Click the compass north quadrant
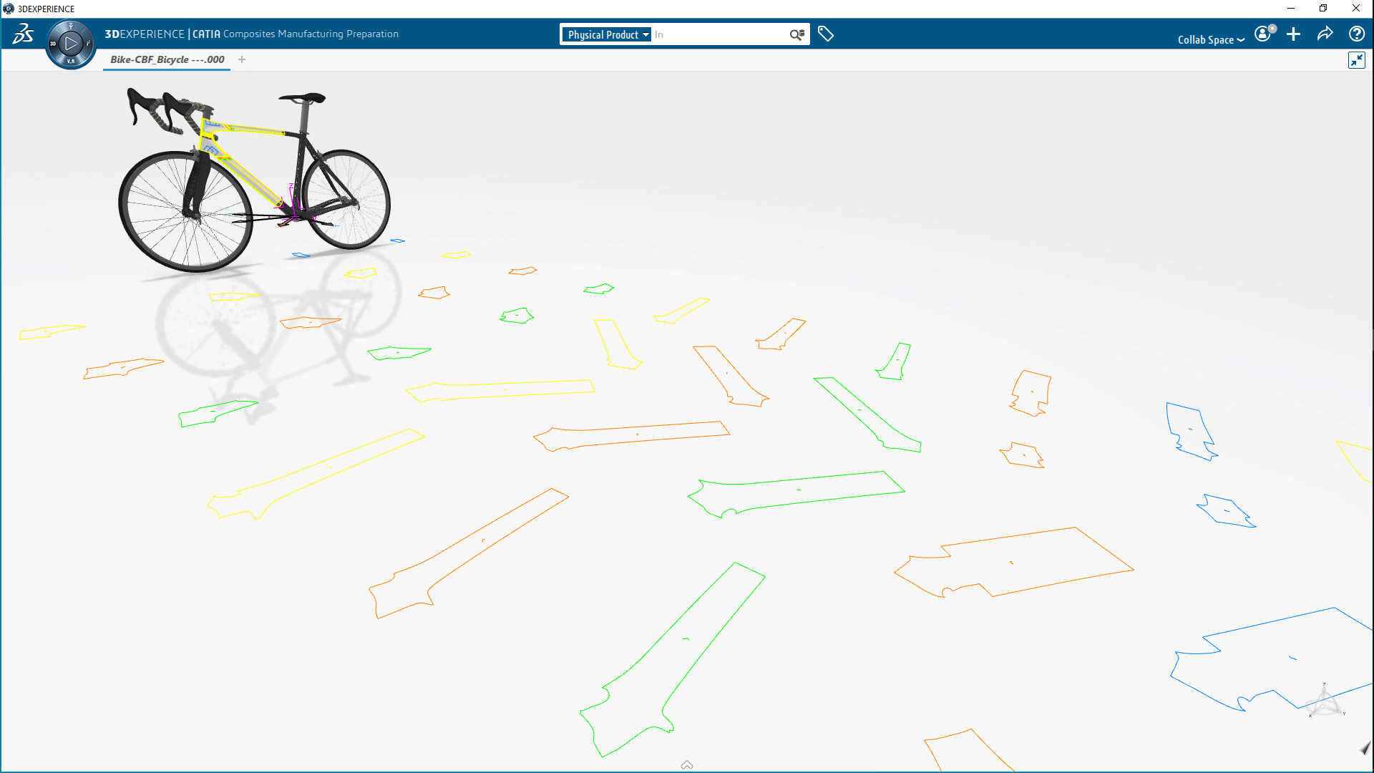 [x=70, y=26]
